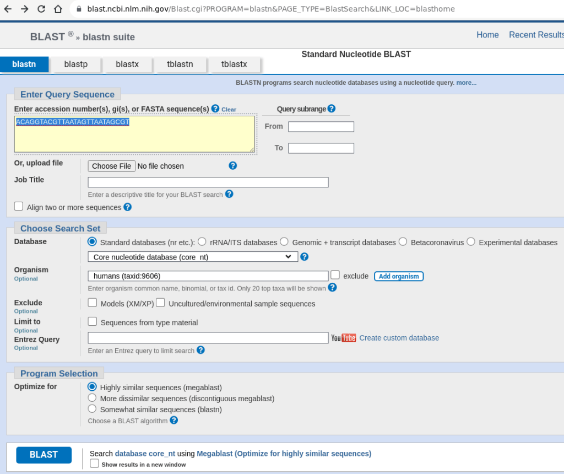Image resolution: width=564 pixels, height=474 pixels.
Task: Click the Query subrange To field
Action: [x=321, y=148]
